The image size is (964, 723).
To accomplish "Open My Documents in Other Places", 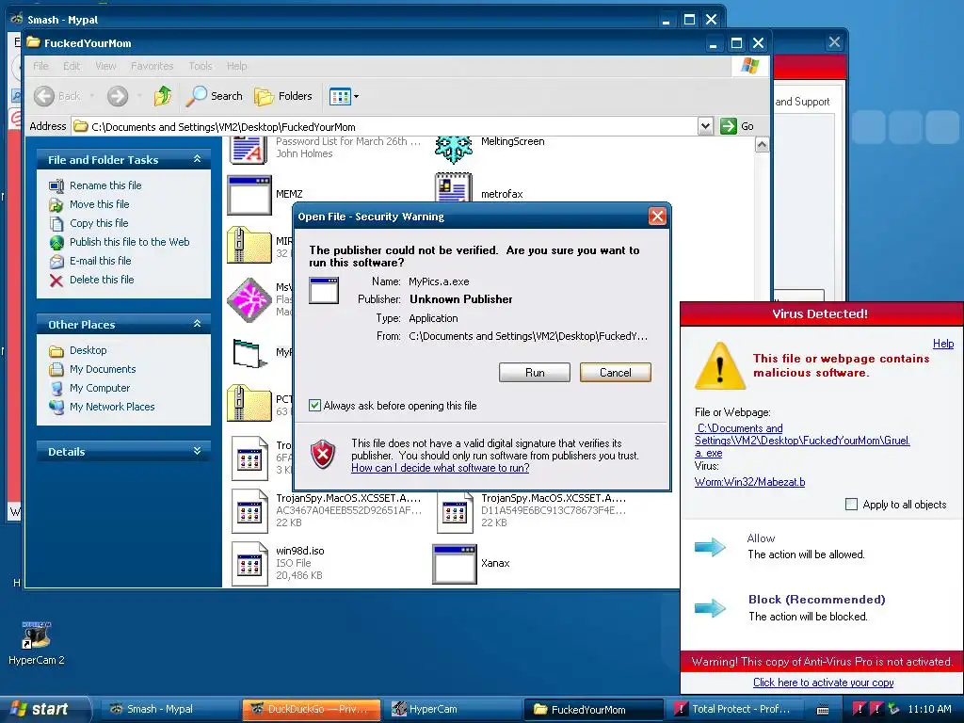I will 102,369.
